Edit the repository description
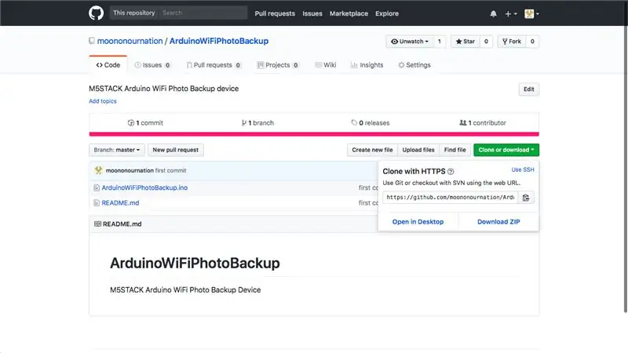628x353 pixels. coord(528,89)
